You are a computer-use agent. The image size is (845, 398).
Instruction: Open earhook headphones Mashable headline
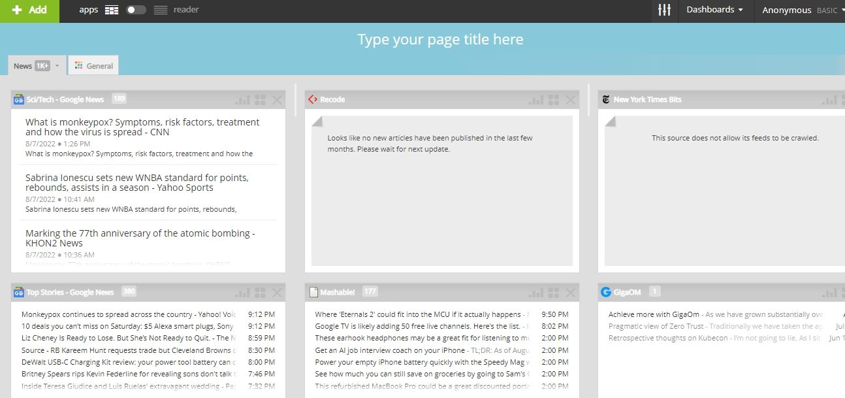tap(422, 338)
